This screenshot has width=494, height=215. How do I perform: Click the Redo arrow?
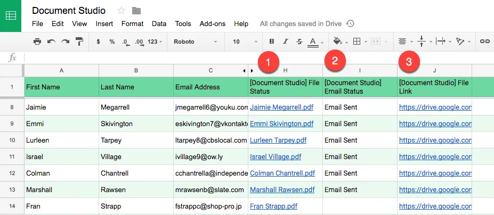click(65, 42)
